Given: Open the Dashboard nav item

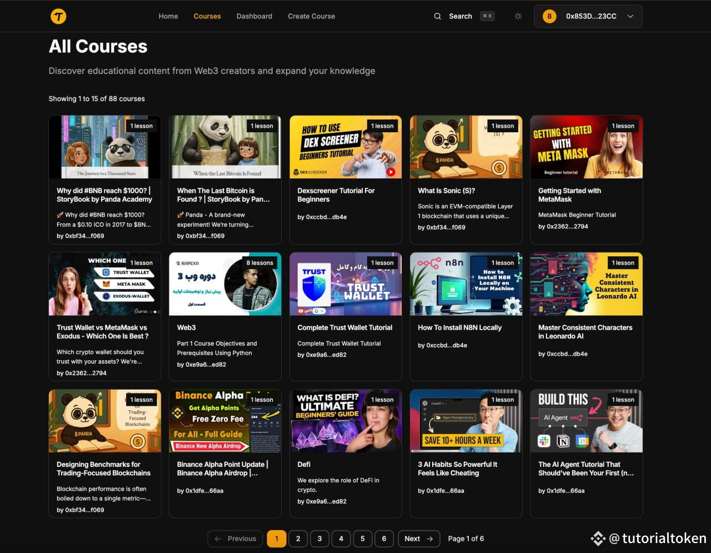Looking at the screenshot, I should coord(254,16).
